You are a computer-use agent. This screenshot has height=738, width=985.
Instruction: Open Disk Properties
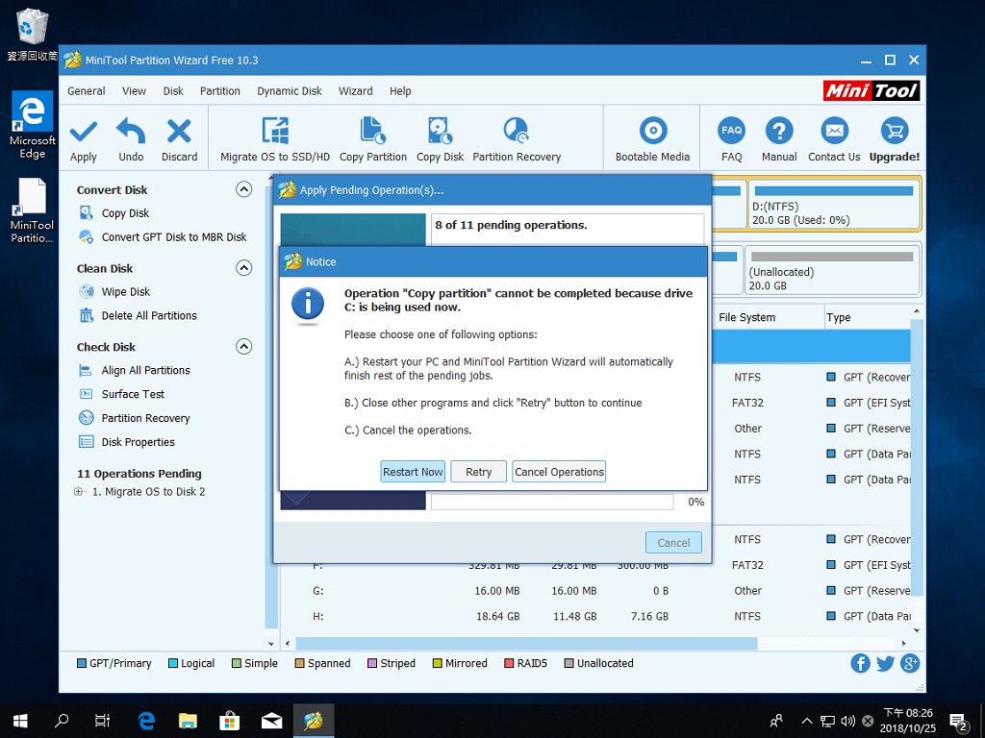click(138, 442)
